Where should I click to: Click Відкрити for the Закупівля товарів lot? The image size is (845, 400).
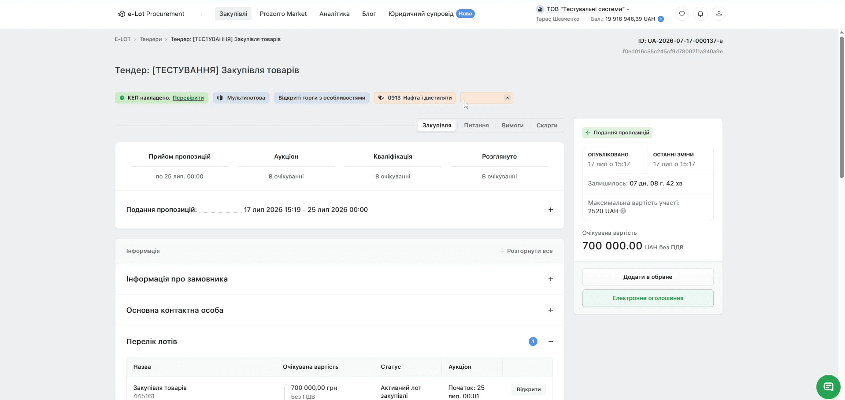(529, 389)
